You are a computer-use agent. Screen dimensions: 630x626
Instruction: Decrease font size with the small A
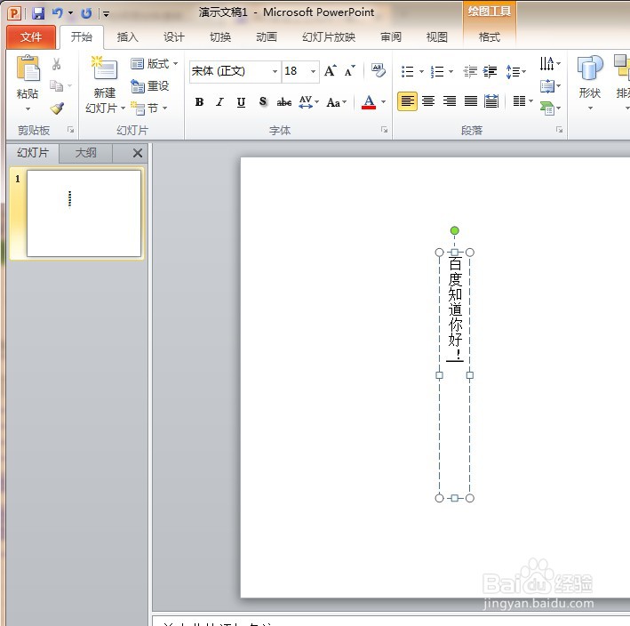(349, 71)
